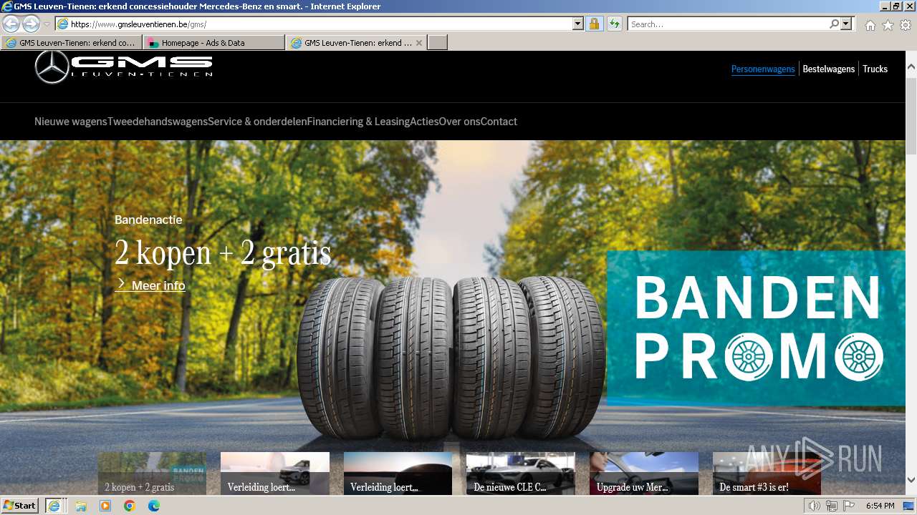Screen dimensions: 917x515
Task: Open the Windows Start menu
Action: (20, 506)
